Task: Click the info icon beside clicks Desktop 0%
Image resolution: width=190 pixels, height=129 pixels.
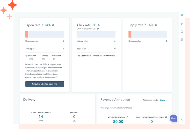Action: pyautogui.click(x=79, y=56)
